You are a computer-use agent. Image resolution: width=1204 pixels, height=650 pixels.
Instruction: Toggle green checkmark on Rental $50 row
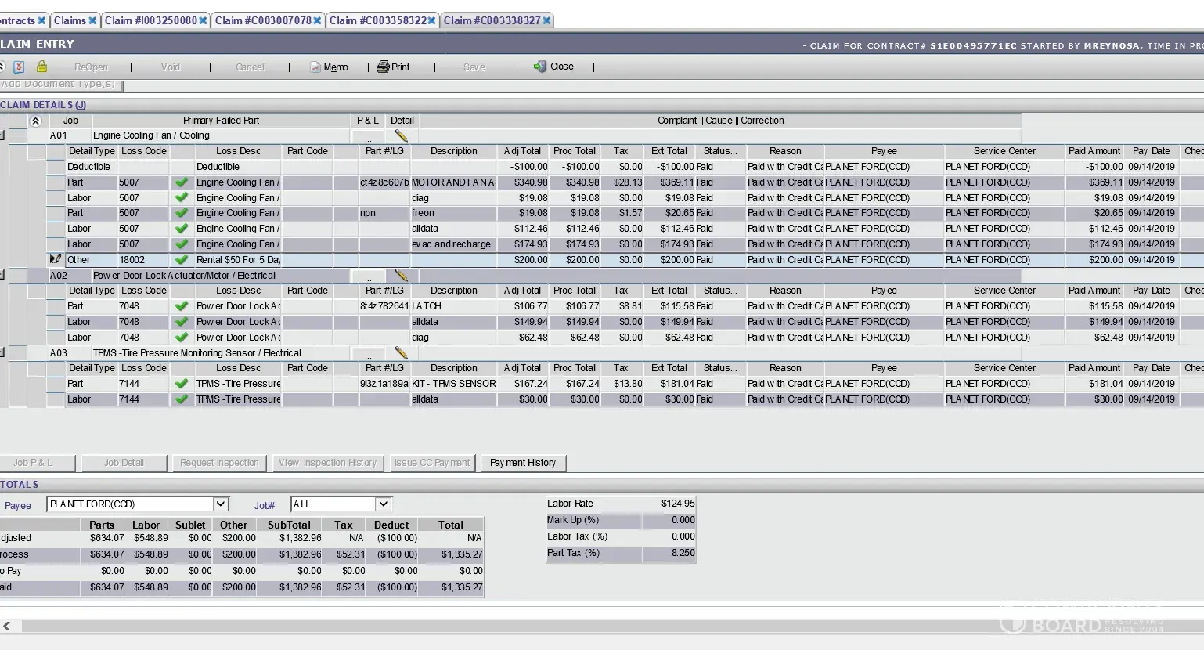pyautogui.click(x=182, y=260)
